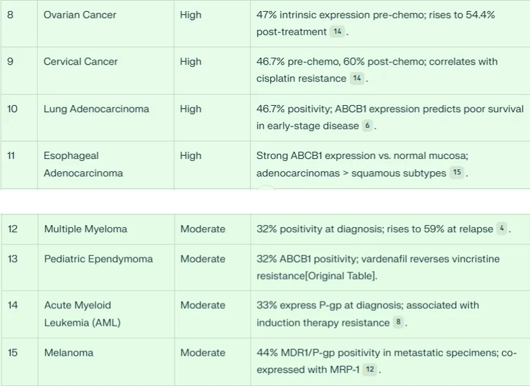Open citation 15 in Esophageal Adenocarcinoma row
530x386 pixels.
(x=457, y=173)
